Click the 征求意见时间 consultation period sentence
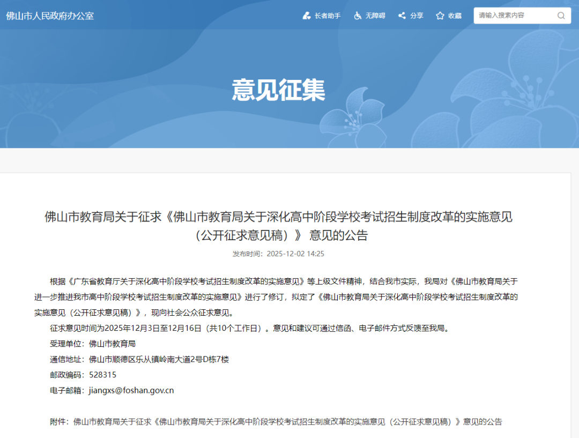 pos(249,328)
